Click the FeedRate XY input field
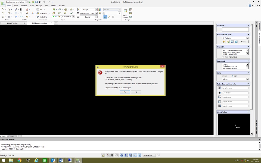The height and width of the screenshot is (163, 261). (x=235, y=102)
